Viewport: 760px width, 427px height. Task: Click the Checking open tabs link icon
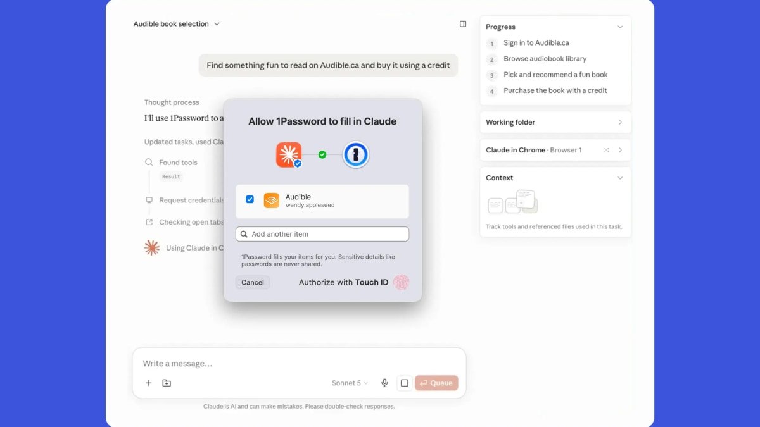click(x=149, y=222)
